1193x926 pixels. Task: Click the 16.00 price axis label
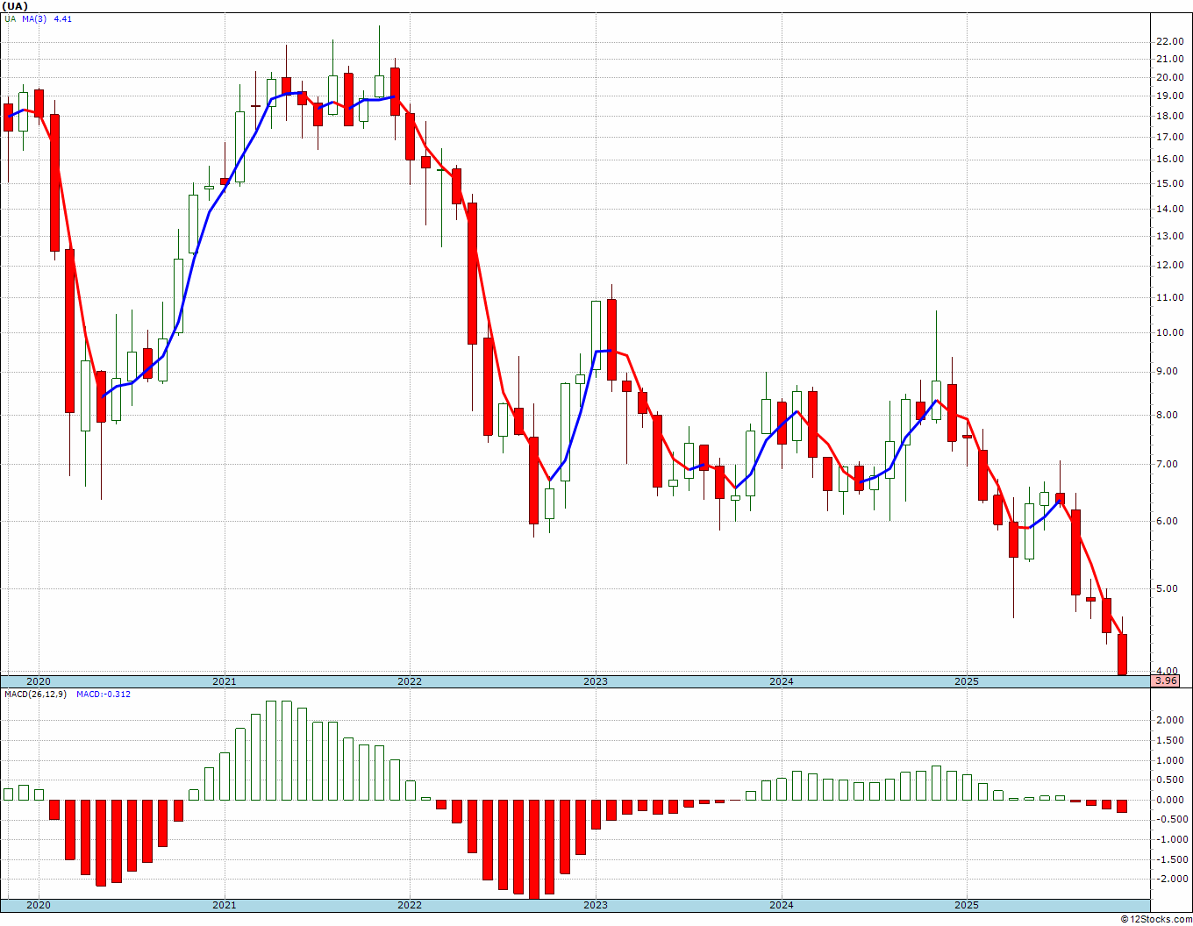click(x=1170, y=160)
